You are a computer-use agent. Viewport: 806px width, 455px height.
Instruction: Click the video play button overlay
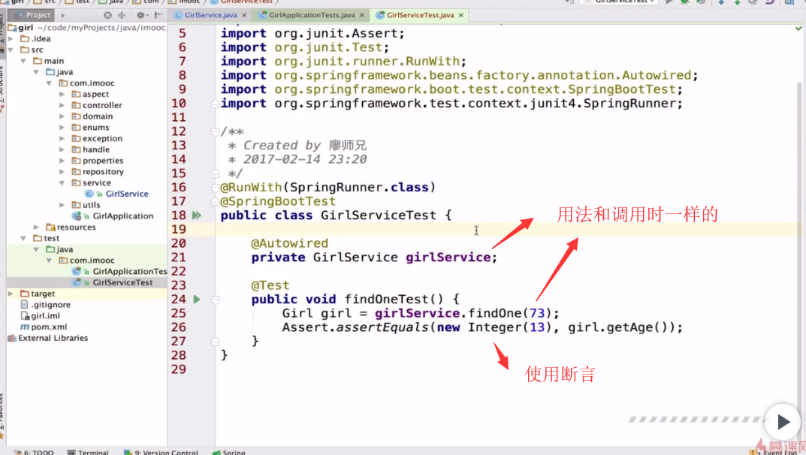click(783, 422)
